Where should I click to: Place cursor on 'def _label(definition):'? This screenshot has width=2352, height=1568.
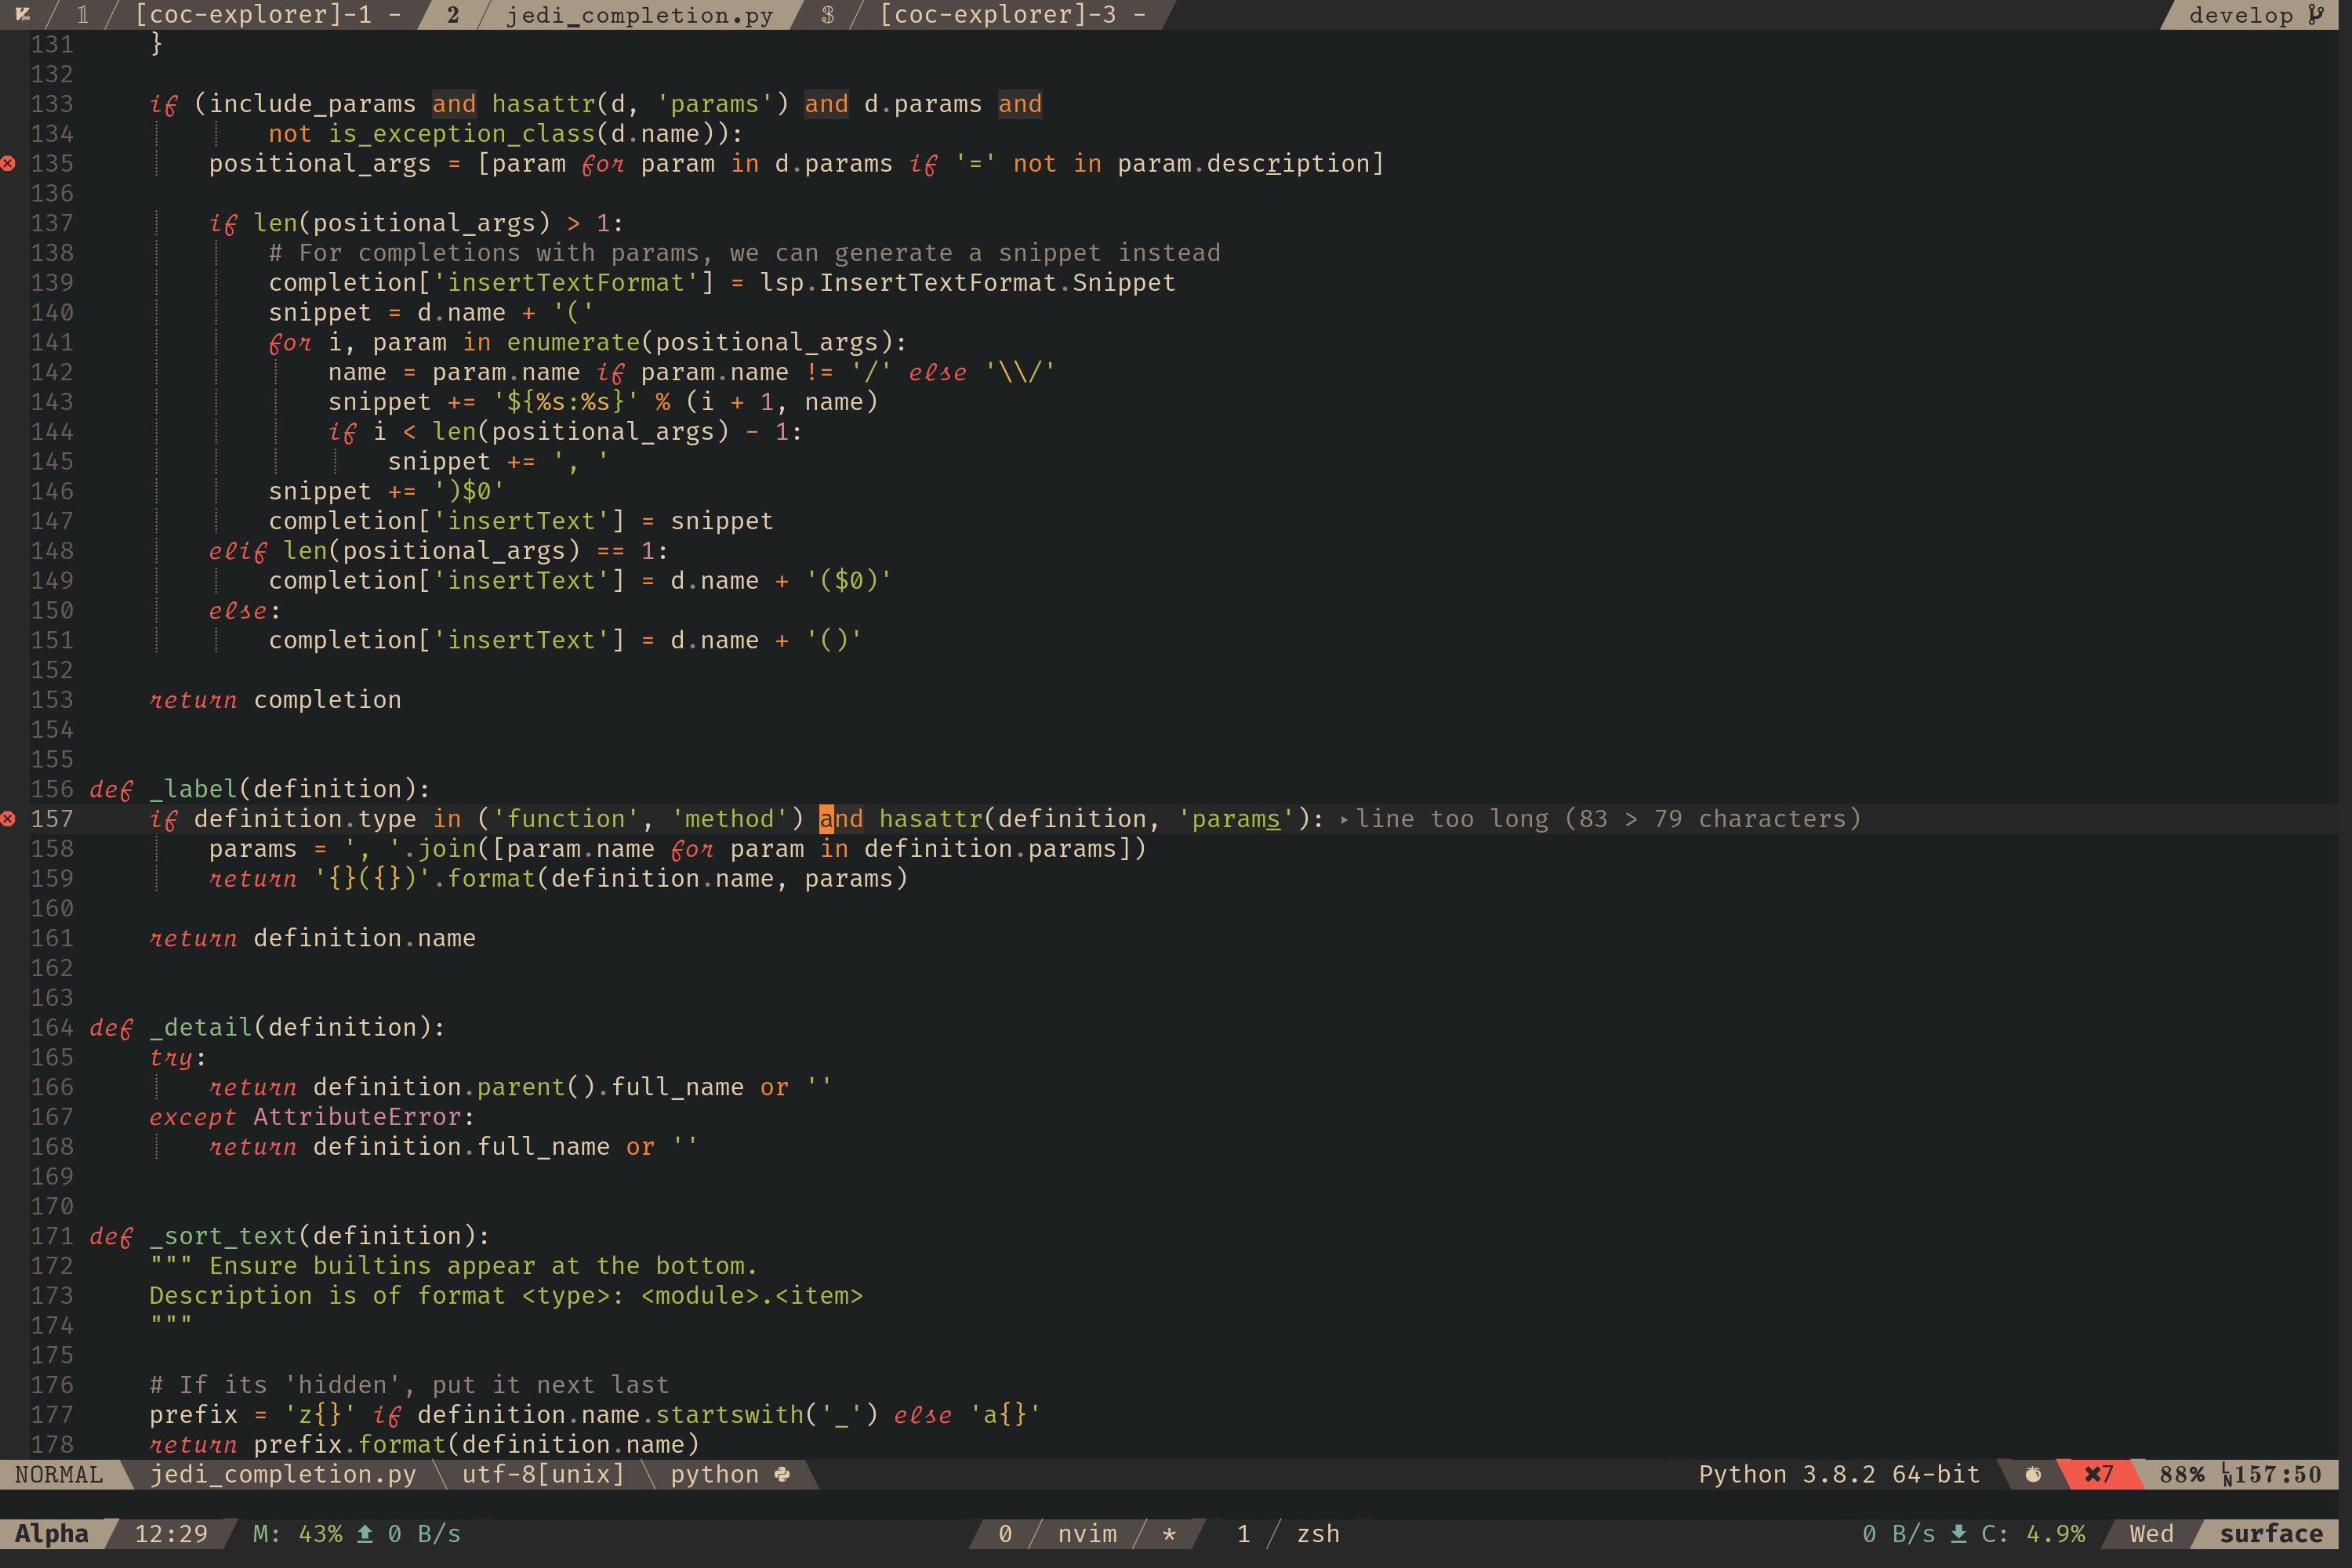pyautogui.click(x=260, y=789)
